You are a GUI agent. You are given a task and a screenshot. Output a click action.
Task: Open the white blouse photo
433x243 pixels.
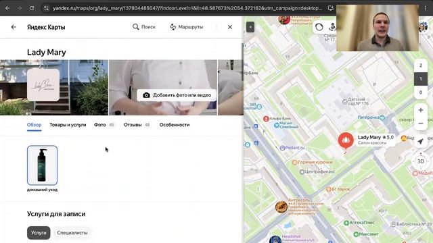click(163, 87)
